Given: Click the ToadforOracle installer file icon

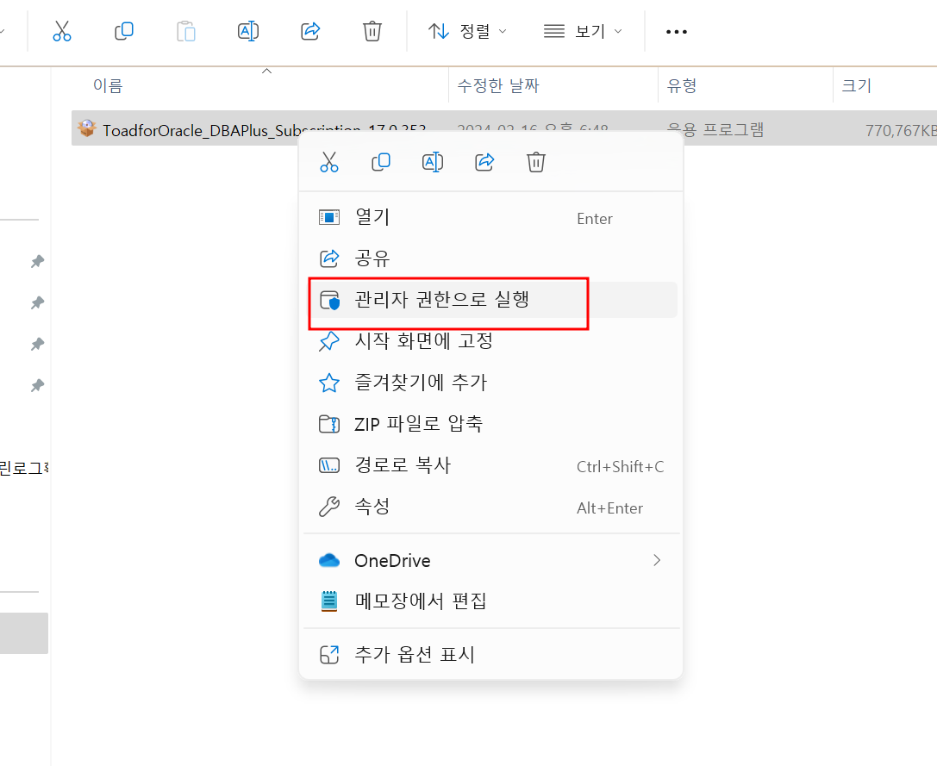Looking at the screenshot, I should (87, 128).
